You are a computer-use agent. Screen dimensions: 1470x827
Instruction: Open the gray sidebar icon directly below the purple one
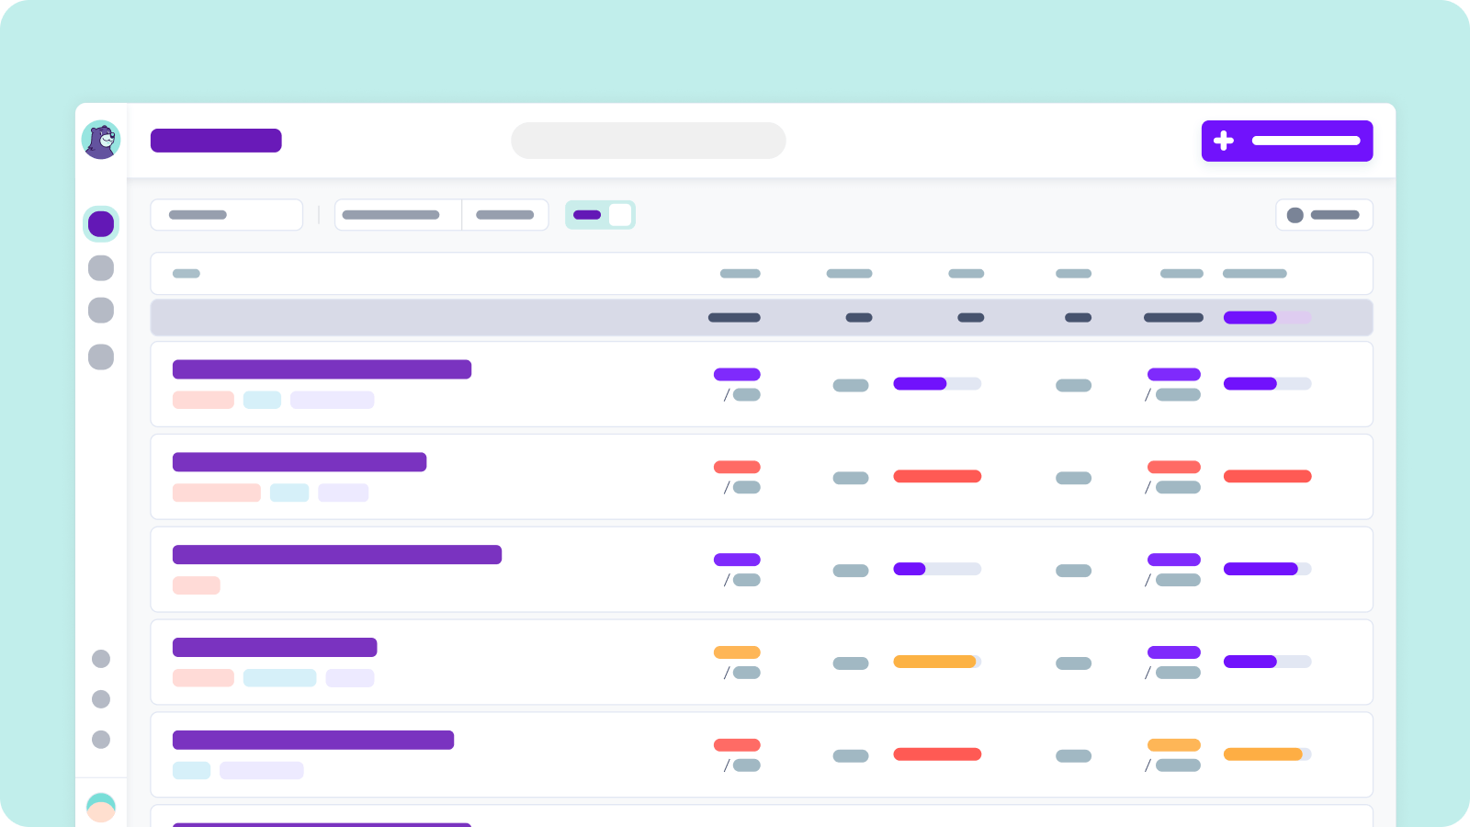pos(101,267)
